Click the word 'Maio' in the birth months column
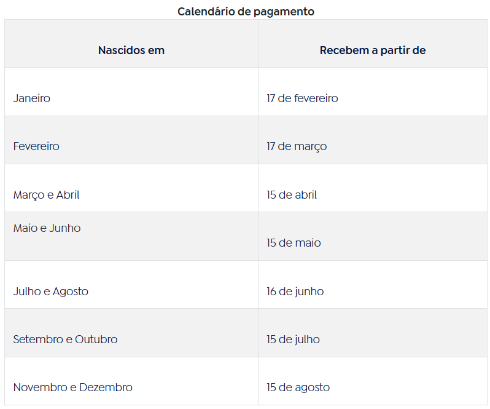The image size is (490, 409). point(25,228)
